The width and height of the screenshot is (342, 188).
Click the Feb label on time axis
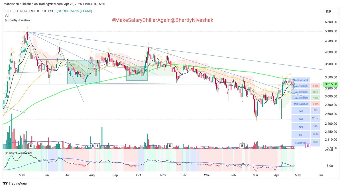233,175
